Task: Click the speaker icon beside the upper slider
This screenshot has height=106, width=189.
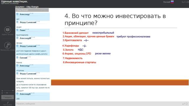Action: coord(2,91)
